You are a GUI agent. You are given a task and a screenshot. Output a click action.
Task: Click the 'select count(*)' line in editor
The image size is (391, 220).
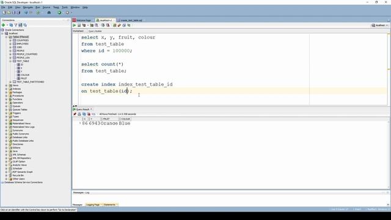tap(102, 64)
